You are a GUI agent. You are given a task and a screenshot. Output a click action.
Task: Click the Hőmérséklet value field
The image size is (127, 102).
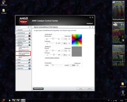pos(72,65)
